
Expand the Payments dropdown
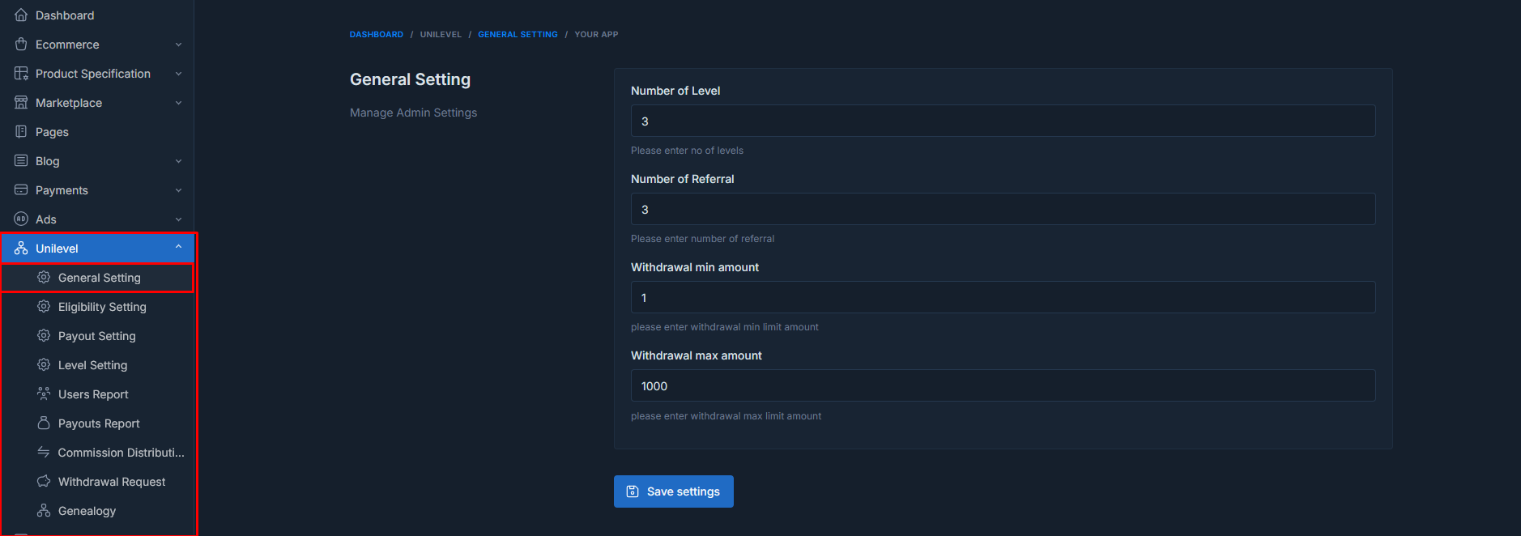click(178, 189)
